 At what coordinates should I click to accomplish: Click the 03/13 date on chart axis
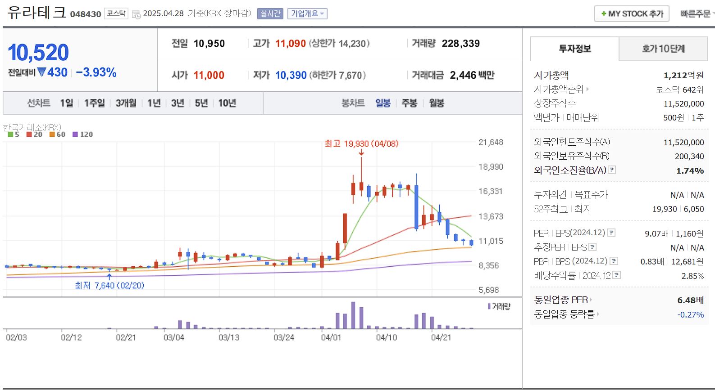point(229,337)
